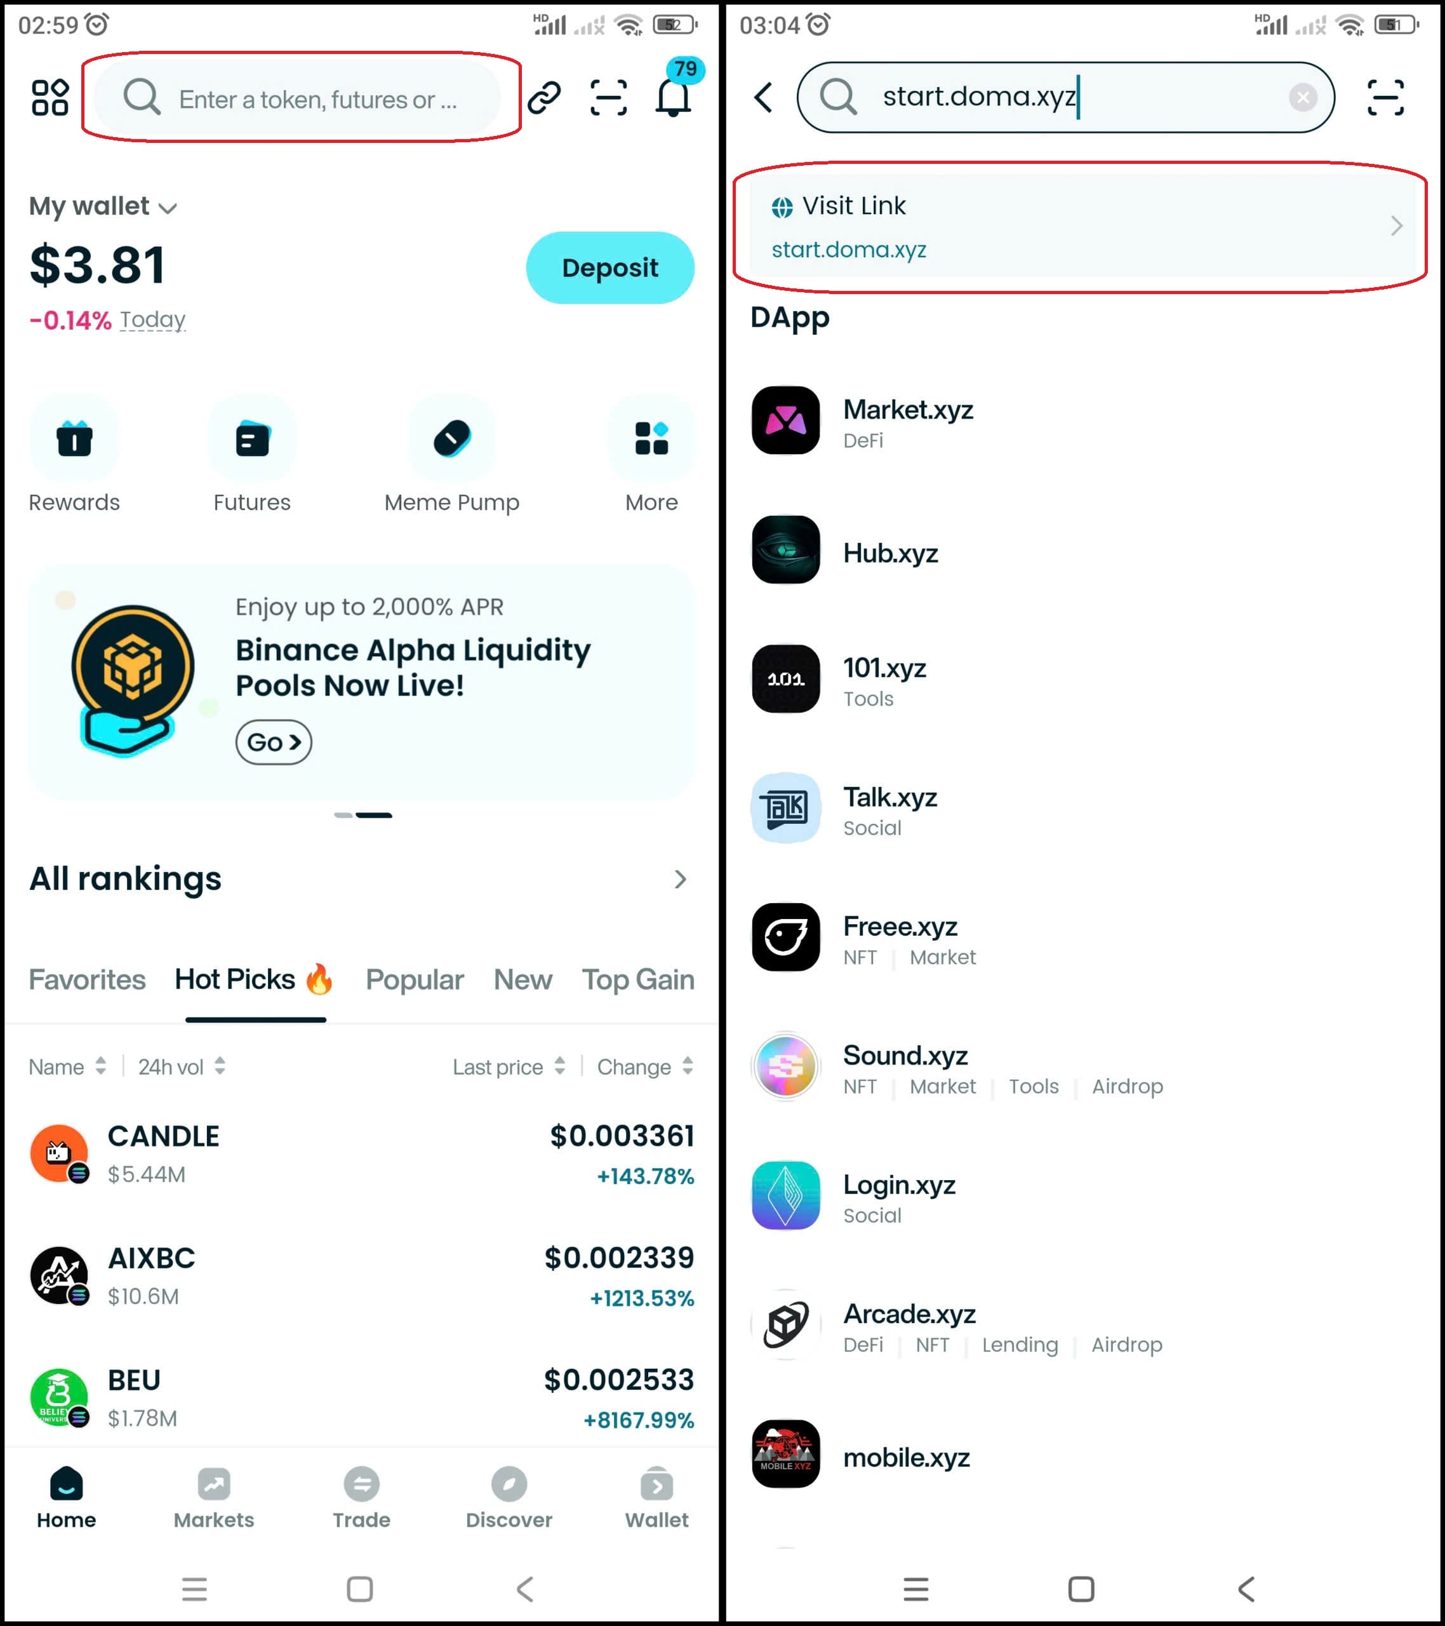Sort tokens by Last price
1445x1626 pixels.
click(x=509, y=1067)
